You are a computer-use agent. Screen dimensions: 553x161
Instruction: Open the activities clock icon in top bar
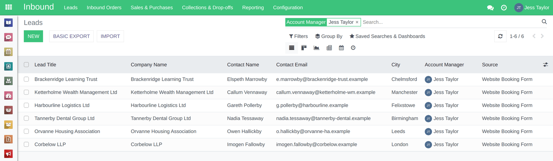click(x=504, y=8)
